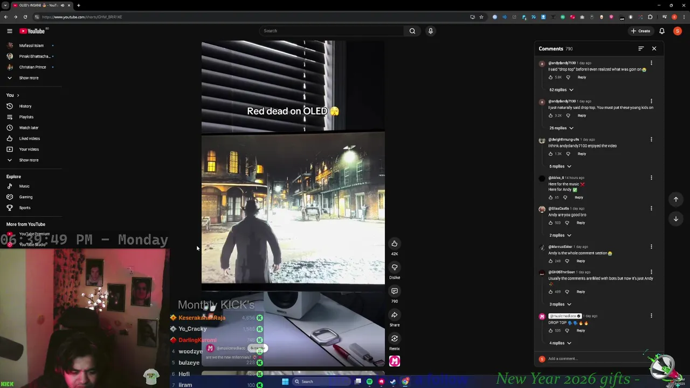Viewport: 690px width, 388px height.
Task: Share the Short
Action: click(395, 315)
